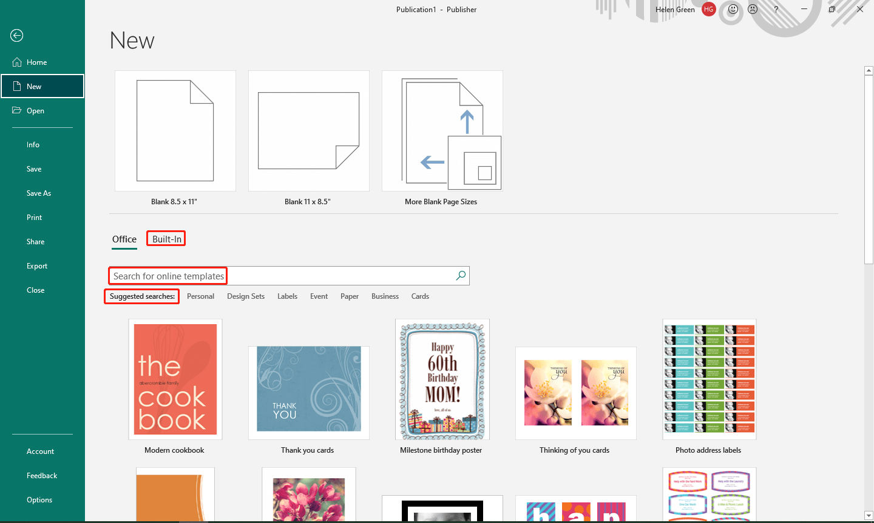Switch to the Built-In templates tab
This screenshot has height=523, width=874.
pos(166,239)
